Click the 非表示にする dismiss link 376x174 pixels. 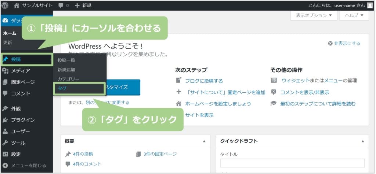(347, 44)
